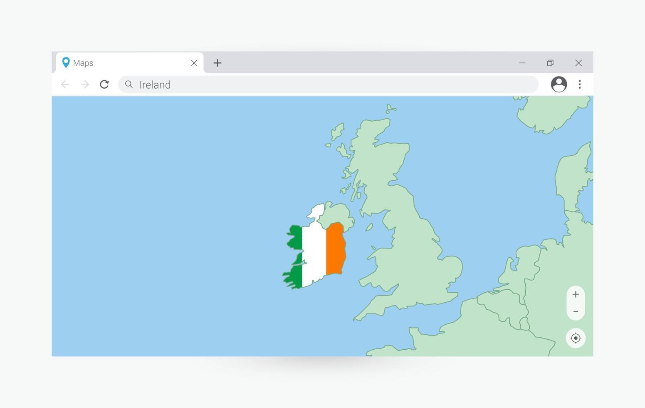Zoom out on the map
645x408 pixels.
pos(576,311)
